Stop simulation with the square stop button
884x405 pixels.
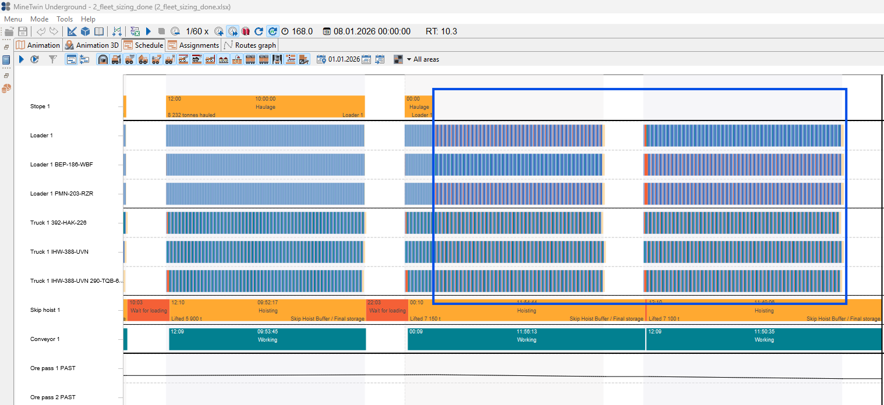coord(161,31)
